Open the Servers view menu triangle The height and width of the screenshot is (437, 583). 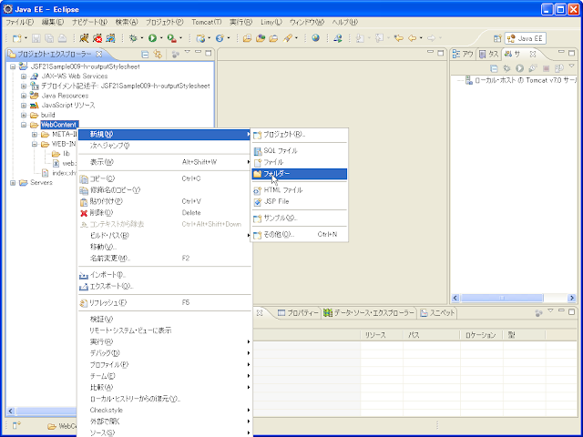(x=572, y=66)
